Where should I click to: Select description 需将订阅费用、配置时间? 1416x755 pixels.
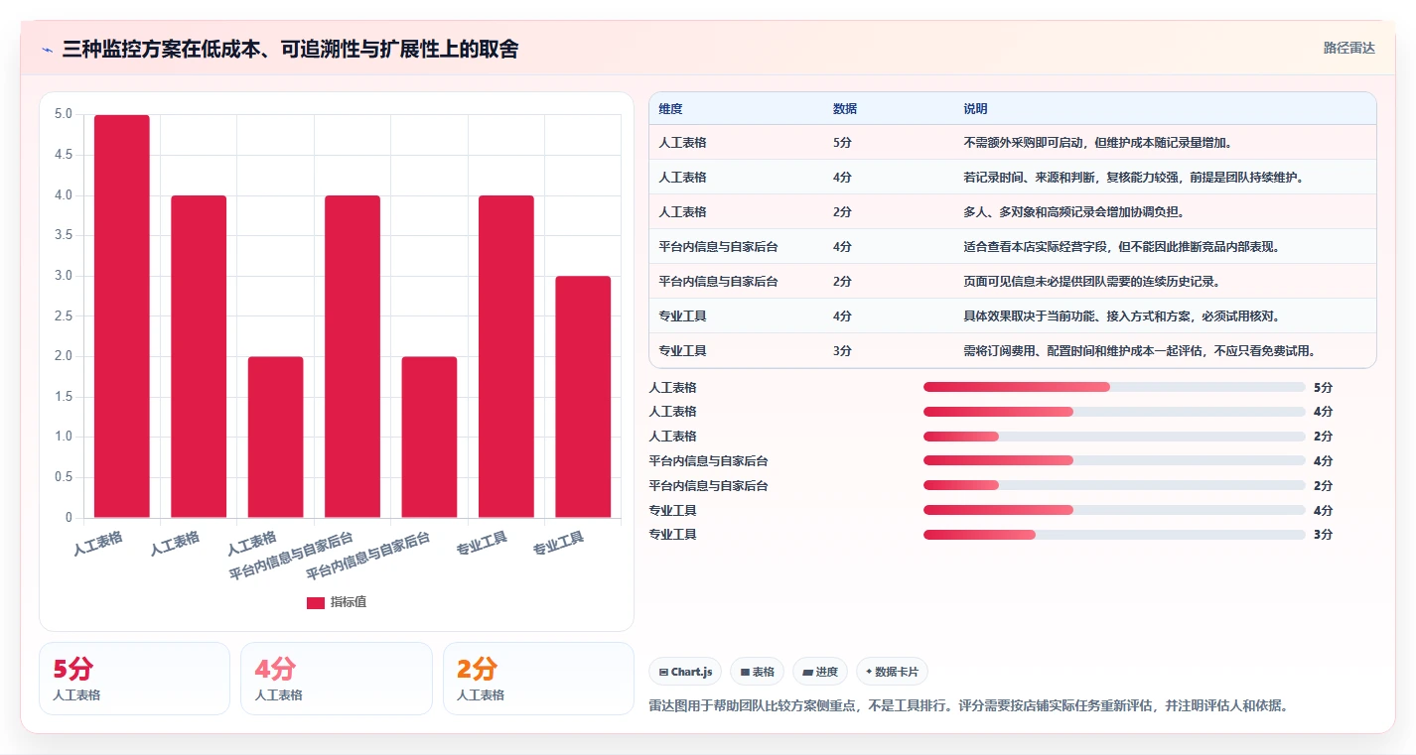1139,351
